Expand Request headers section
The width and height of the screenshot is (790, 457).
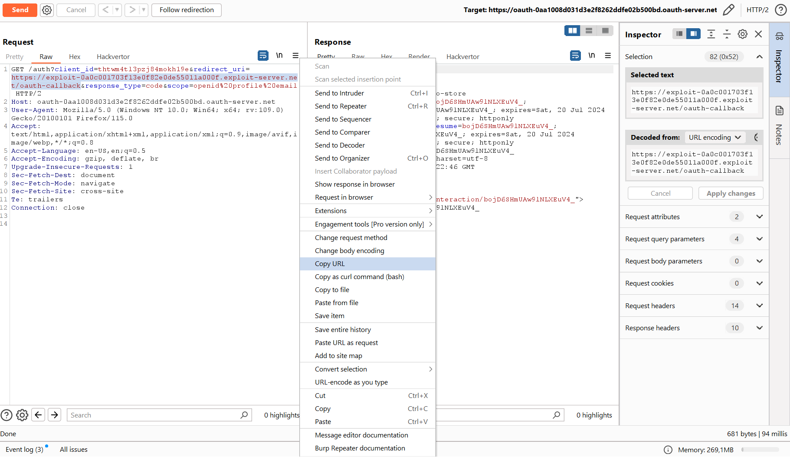(759, 306)
